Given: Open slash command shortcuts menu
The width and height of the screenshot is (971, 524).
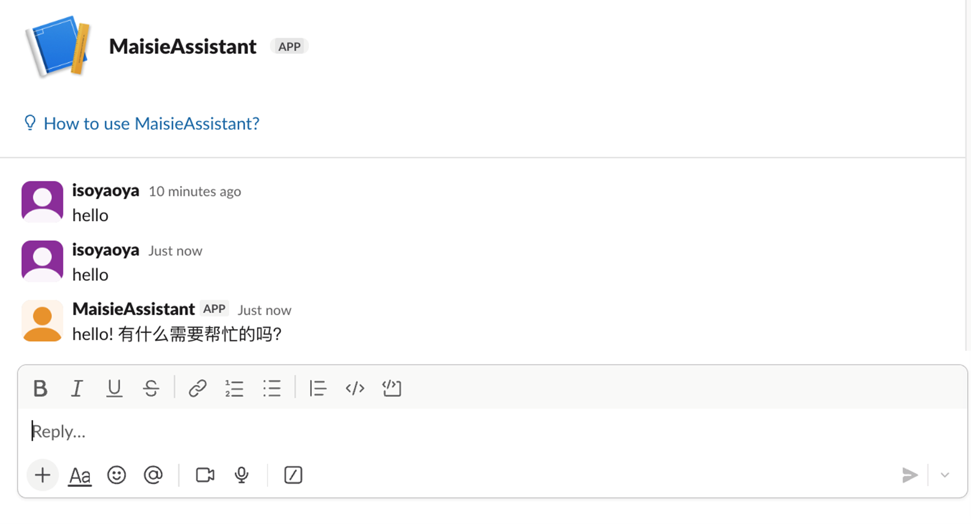Looking at the screenshot, I should click(293, 475).
